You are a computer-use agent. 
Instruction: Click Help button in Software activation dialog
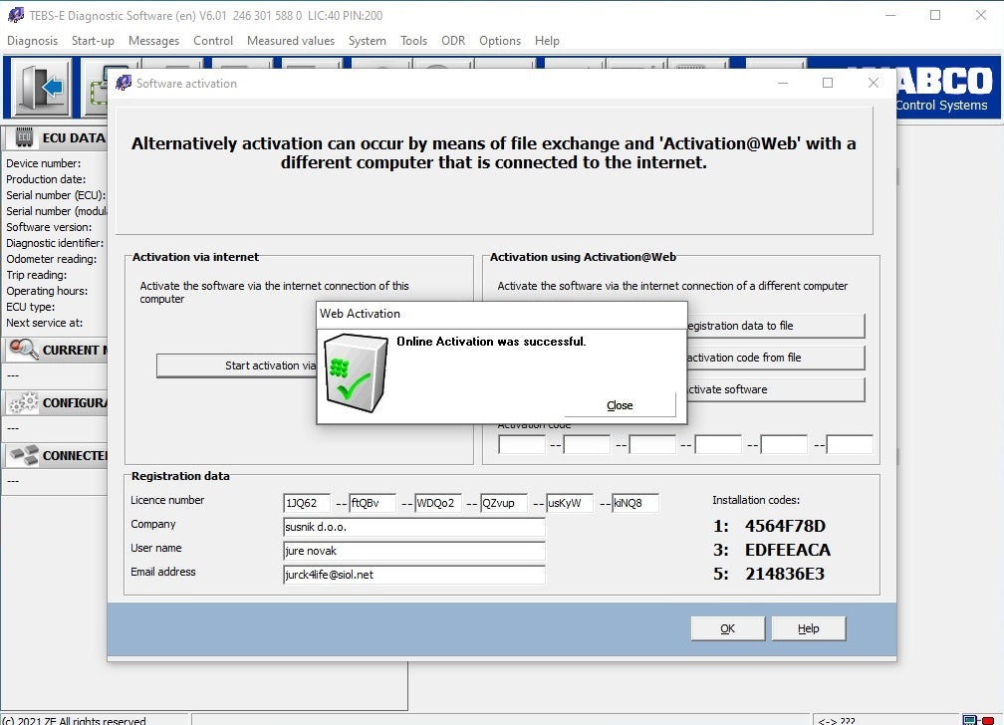point(808,628)
